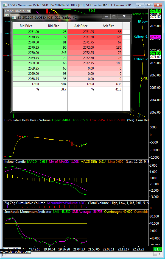
Task: Select bid price cell 2070.25
Action: click(26, 47)
